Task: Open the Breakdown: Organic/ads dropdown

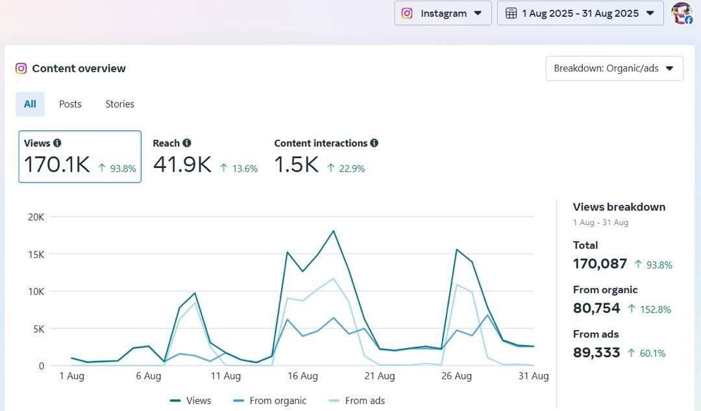Action: tap(613, 68)
